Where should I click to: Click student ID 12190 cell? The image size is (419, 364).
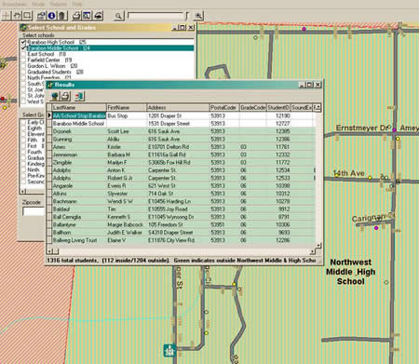(278, 115)
